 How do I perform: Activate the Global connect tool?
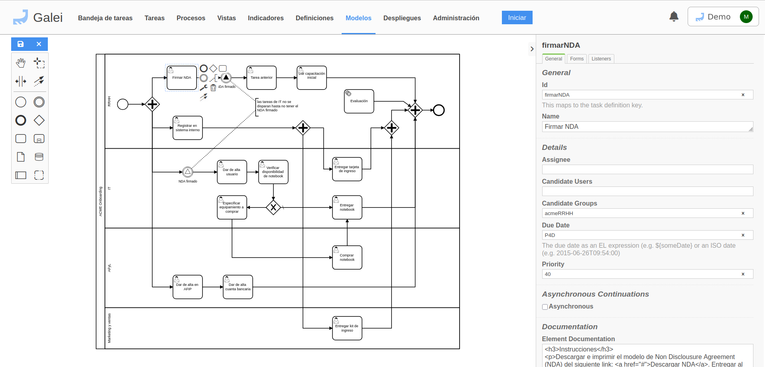tap(39, 81)
